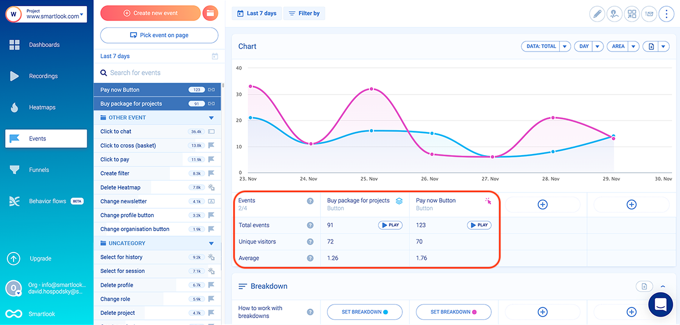Click the add-to-dashboard tiles icon
The height and width of the screenshot is (325, 680).
[632, 14]
